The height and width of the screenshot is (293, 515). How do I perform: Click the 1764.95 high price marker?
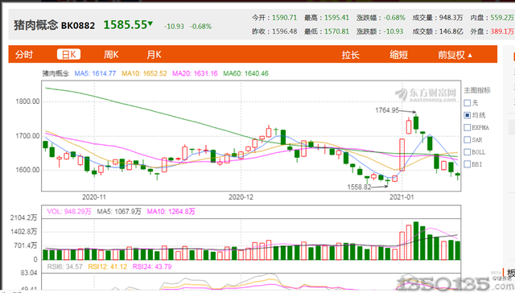pos(387,110)
